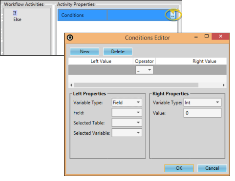Confirm with the OK button

tap(179, 168)
